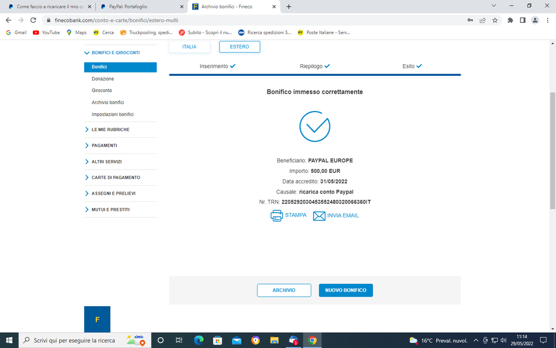Open the Windows notification center
The width and height of the screenshot is (556, 348).
pyautogui.click(x=543, y=340)
